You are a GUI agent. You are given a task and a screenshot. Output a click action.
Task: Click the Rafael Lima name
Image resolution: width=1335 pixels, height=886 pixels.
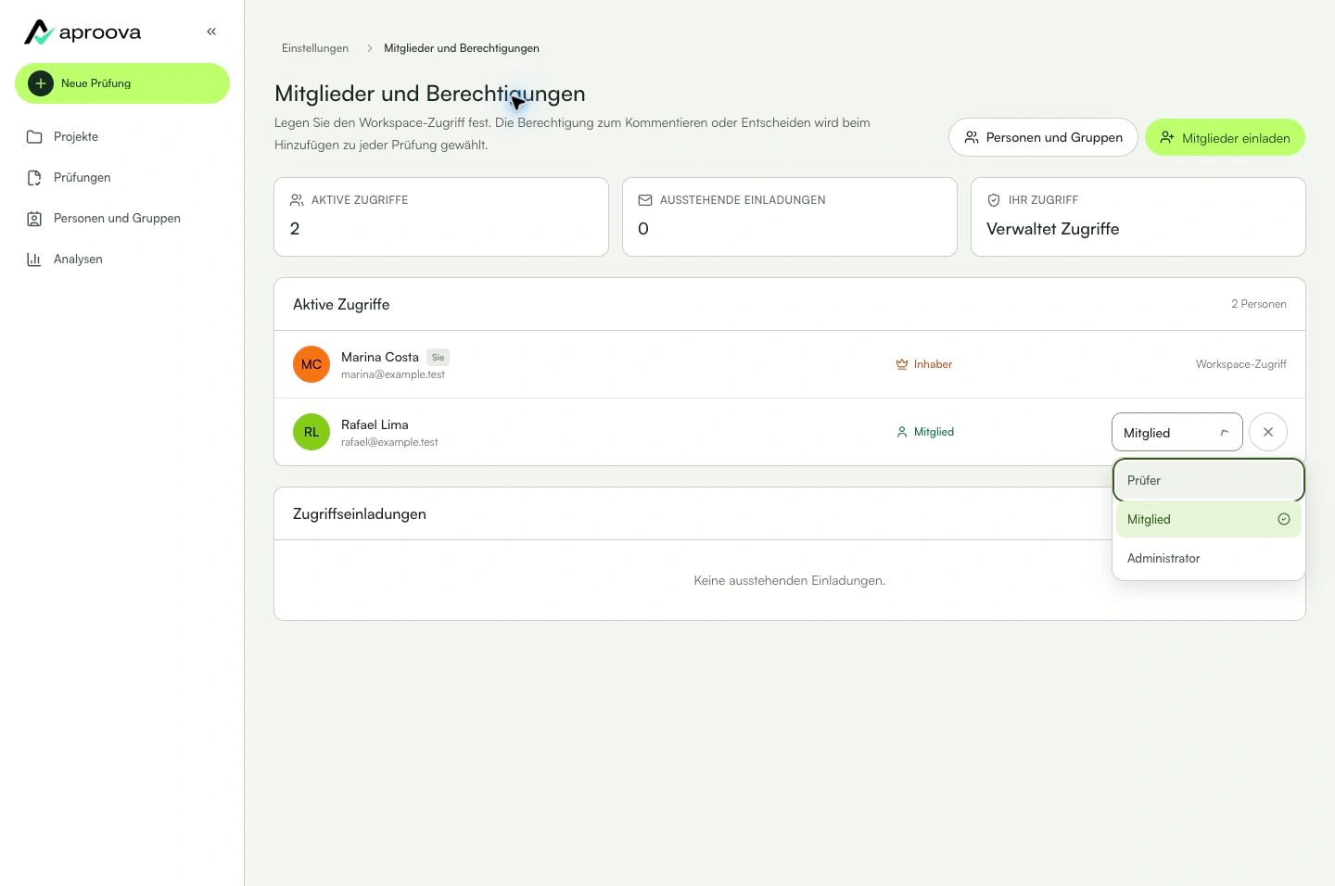[375, 424]
